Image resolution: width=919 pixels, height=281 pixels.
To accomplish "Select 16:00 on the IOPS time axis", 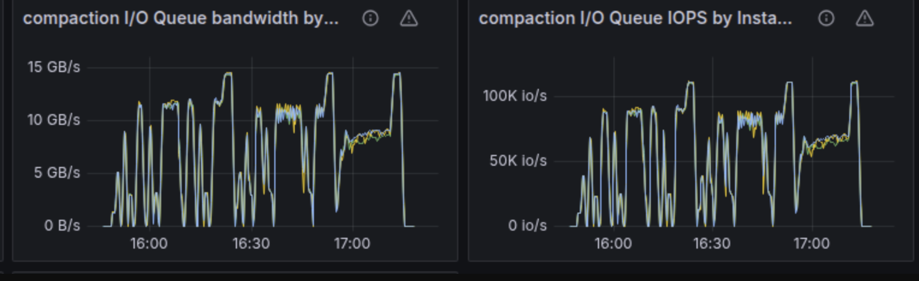I will click(613, 244).
